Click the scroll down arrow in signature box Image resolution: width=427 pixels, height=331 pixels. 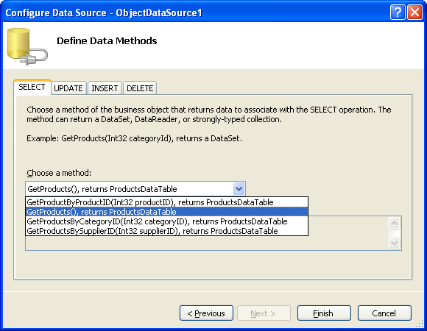pyautogui.click(x=395, y=243)
